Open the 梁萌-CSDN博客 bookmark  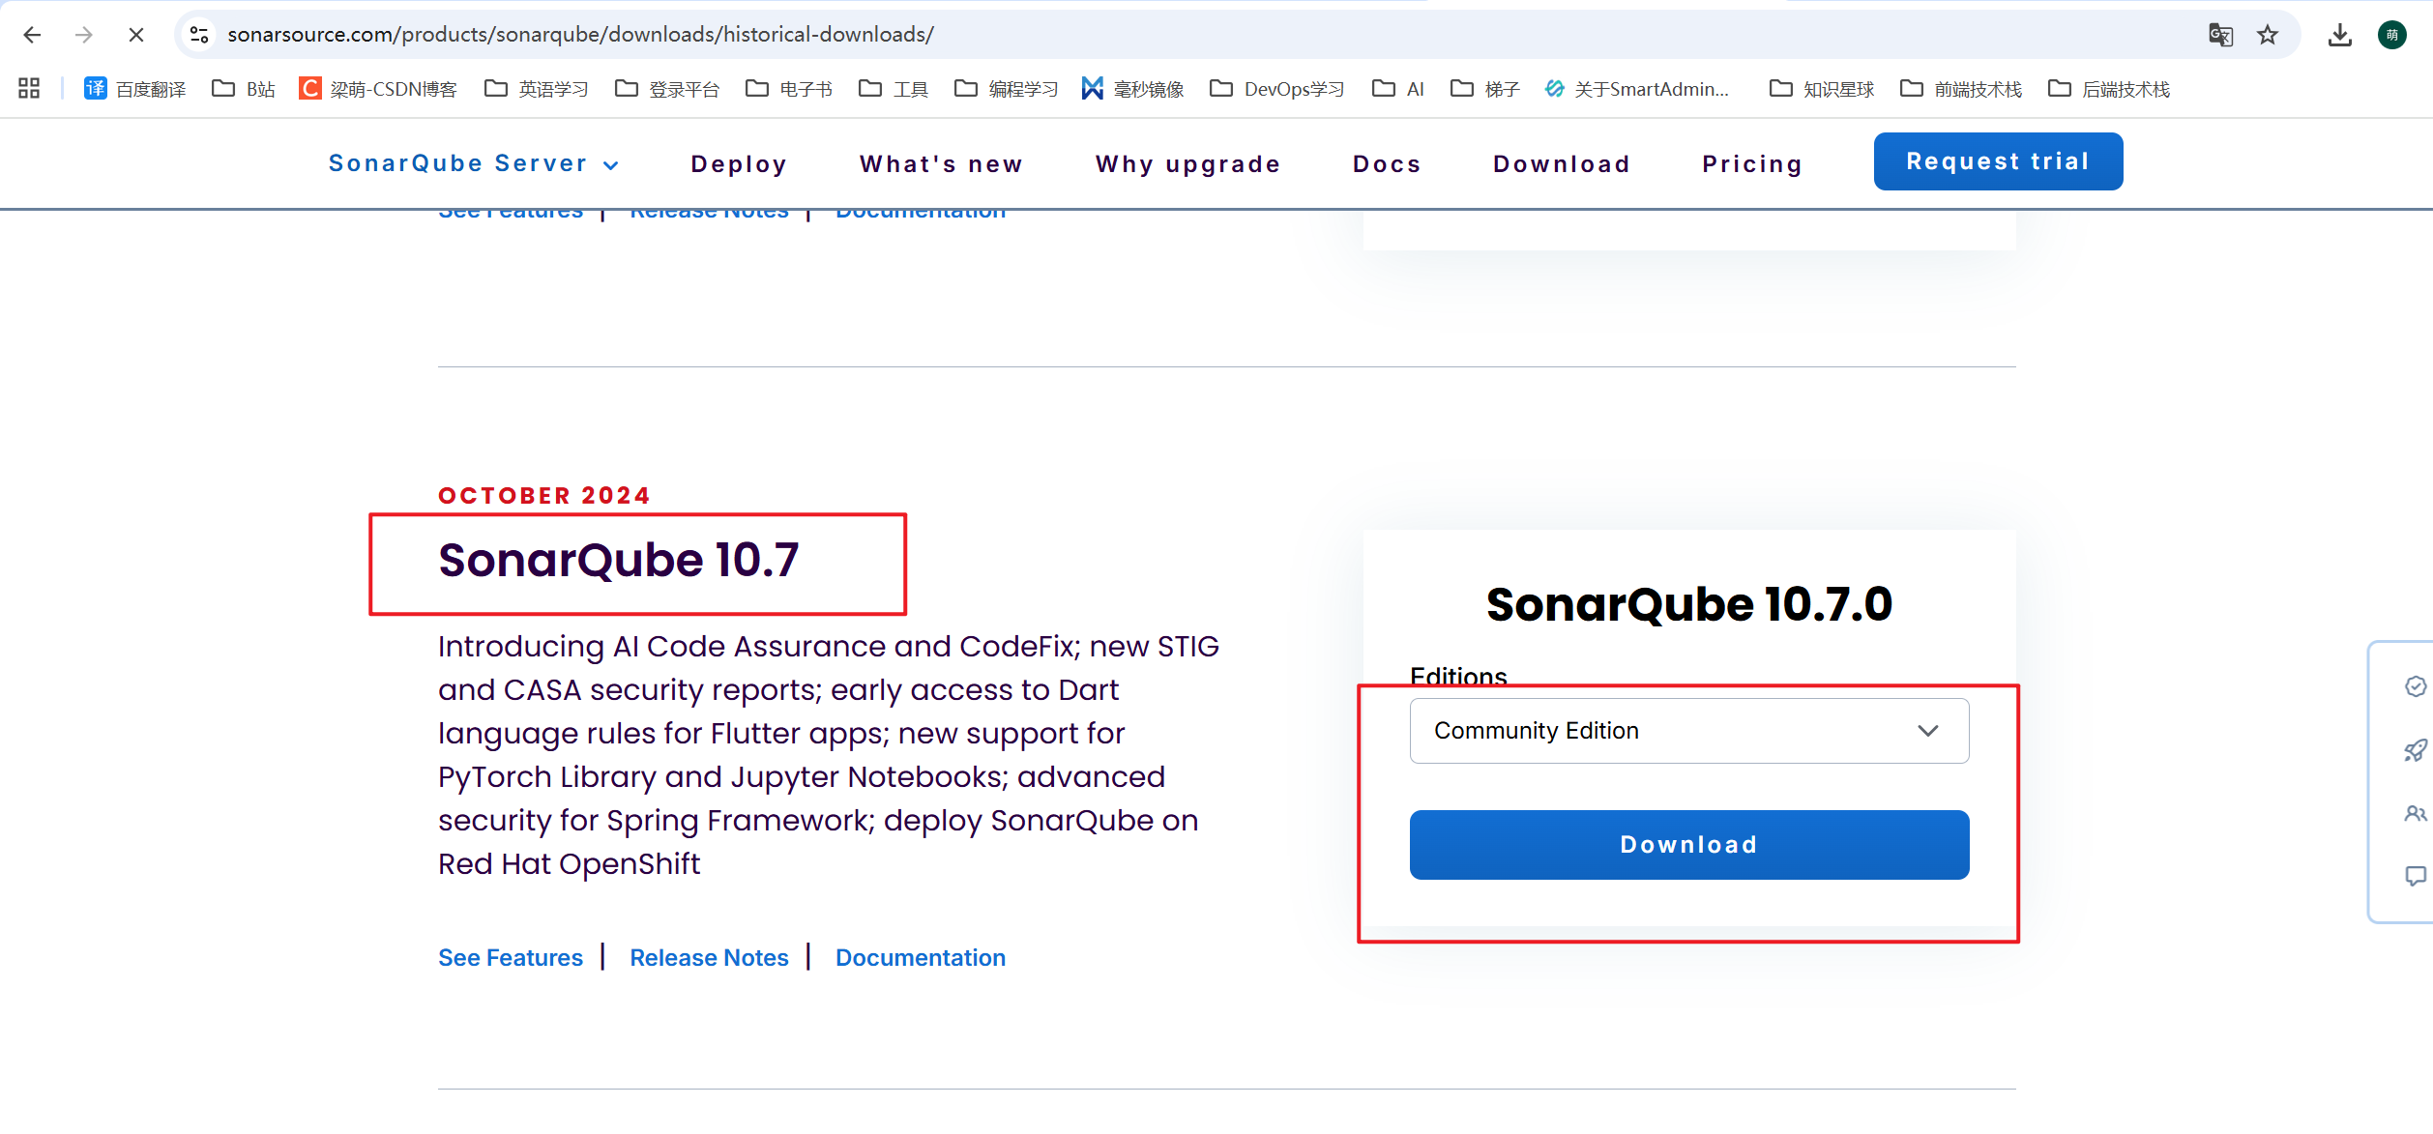tap(378, 89)
